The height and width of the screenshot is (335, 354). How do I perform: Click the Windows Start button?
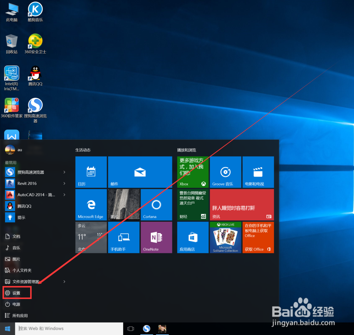point(7,329)
